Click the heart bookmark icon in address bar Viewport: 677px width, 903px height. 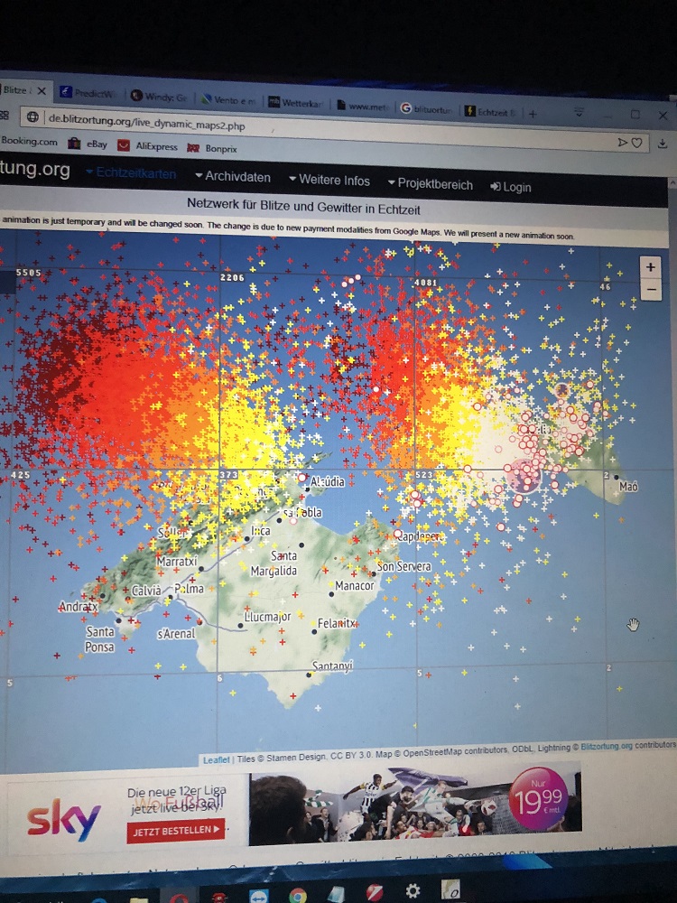(x=636, y=143)
